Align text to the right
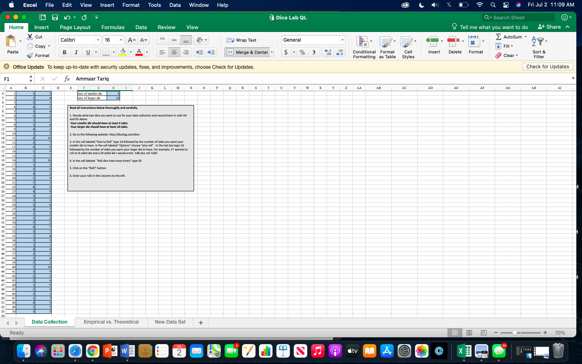 (186, 52)
